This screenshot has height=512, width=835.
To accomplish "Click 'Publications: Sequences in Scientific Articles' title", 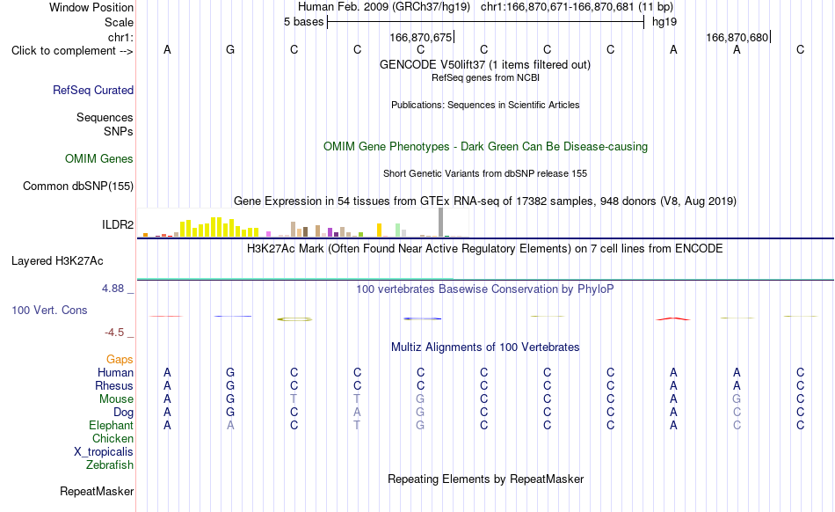I will (x=485, y=105).
